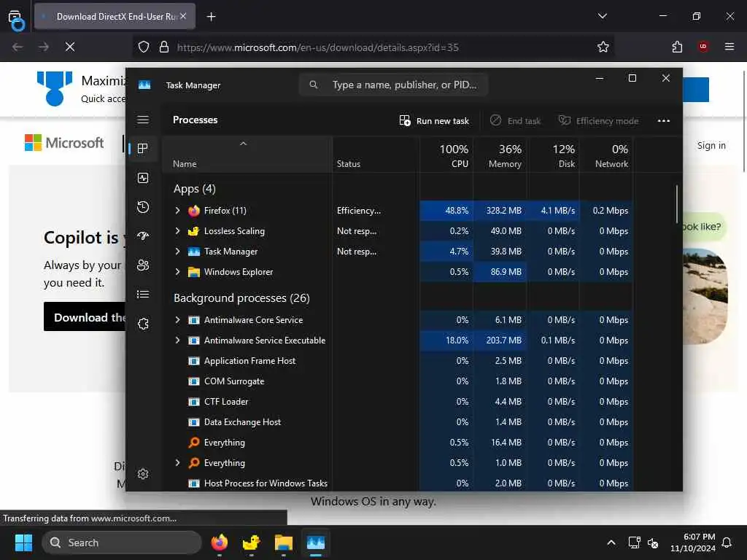Show hidden system tray icons
Viewport: 747px width, 560px height.
pos(611,542)
